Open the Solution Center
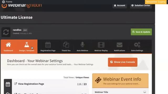The image size is (168, 94). pyautogui.click(x=141, y=5)
